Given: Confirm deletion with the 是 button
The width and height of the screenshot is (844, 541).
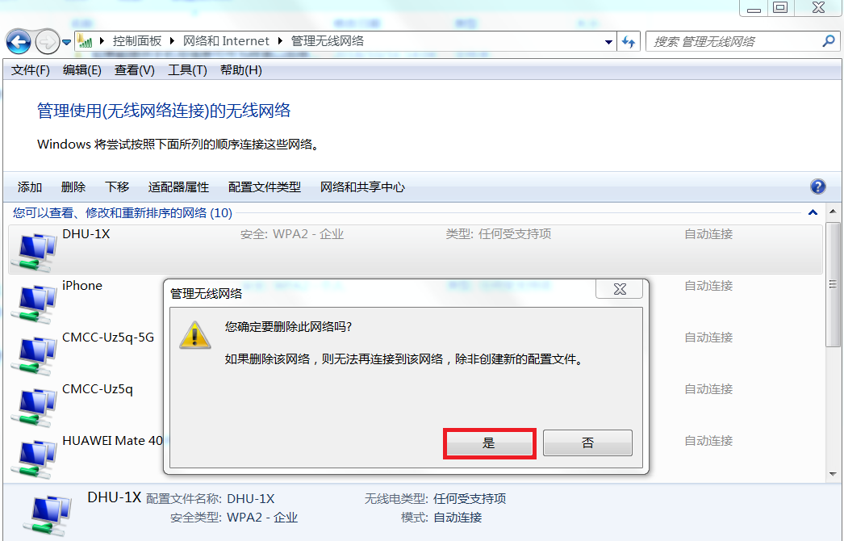Looking at the screenshot, I should point(489,443).
